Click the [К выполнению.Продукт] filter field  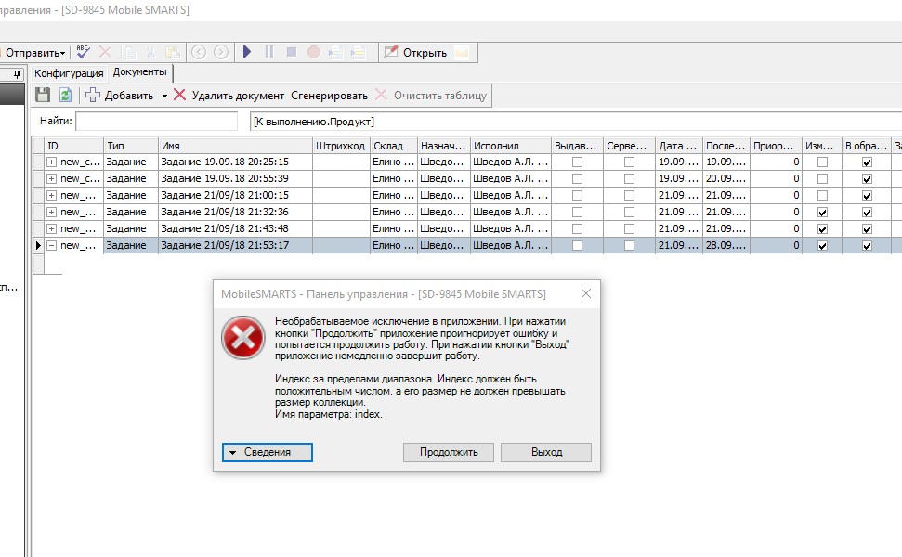coord(575,122)
